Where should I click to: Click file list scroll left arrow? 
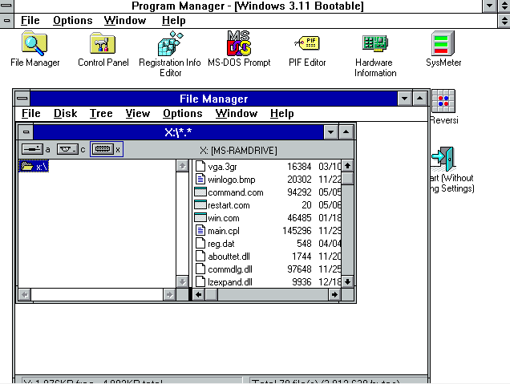coord(199,294)
